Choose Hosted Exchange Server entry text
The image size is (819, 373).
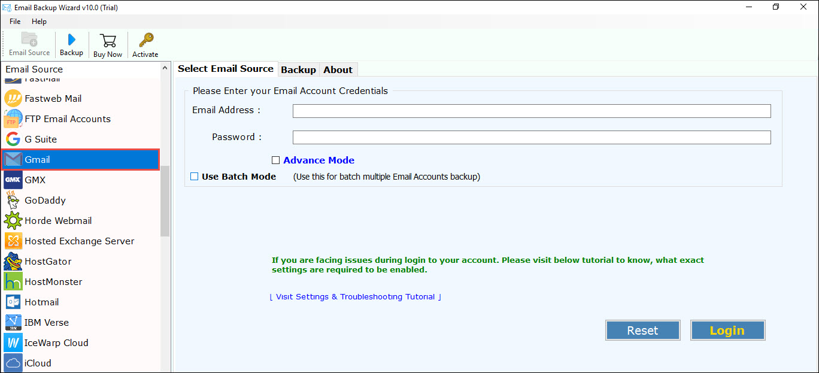80,241
